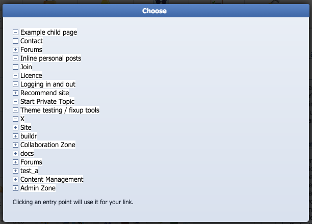Select Start Private Topic entry
The width and height of the screenshot is (312, 224).
(x=47, y=102)
